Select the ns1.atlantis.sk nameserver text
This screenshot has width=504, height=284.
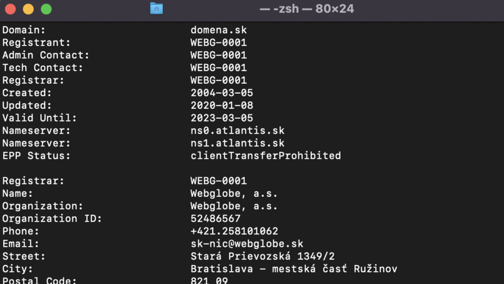237,143
